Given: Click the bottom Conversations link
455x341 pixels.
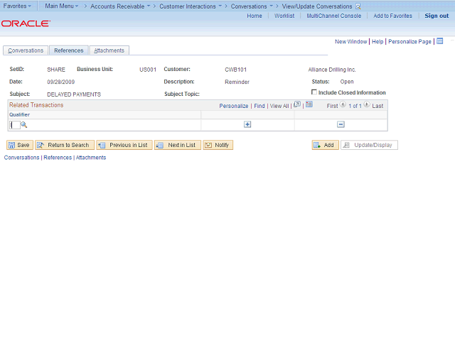Looking at the screenshot, I should pyautogui.click(x=21, y=158).
